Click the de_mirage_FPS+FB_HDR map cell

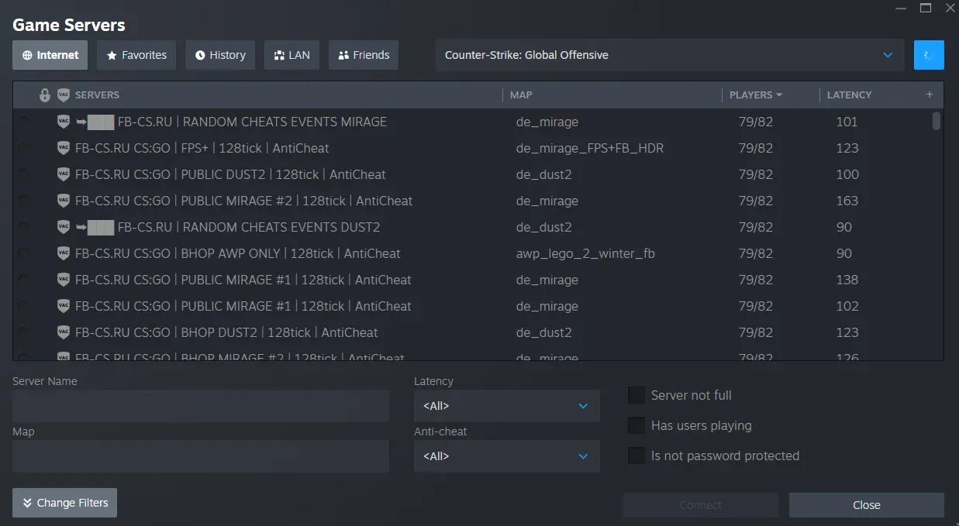tap(590, 148)
